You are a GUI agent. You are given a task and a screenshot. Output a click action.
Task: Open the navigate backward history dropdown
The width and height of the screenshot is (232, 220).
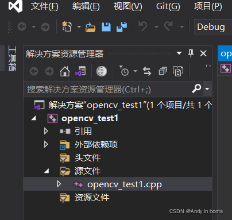[34, 26]
